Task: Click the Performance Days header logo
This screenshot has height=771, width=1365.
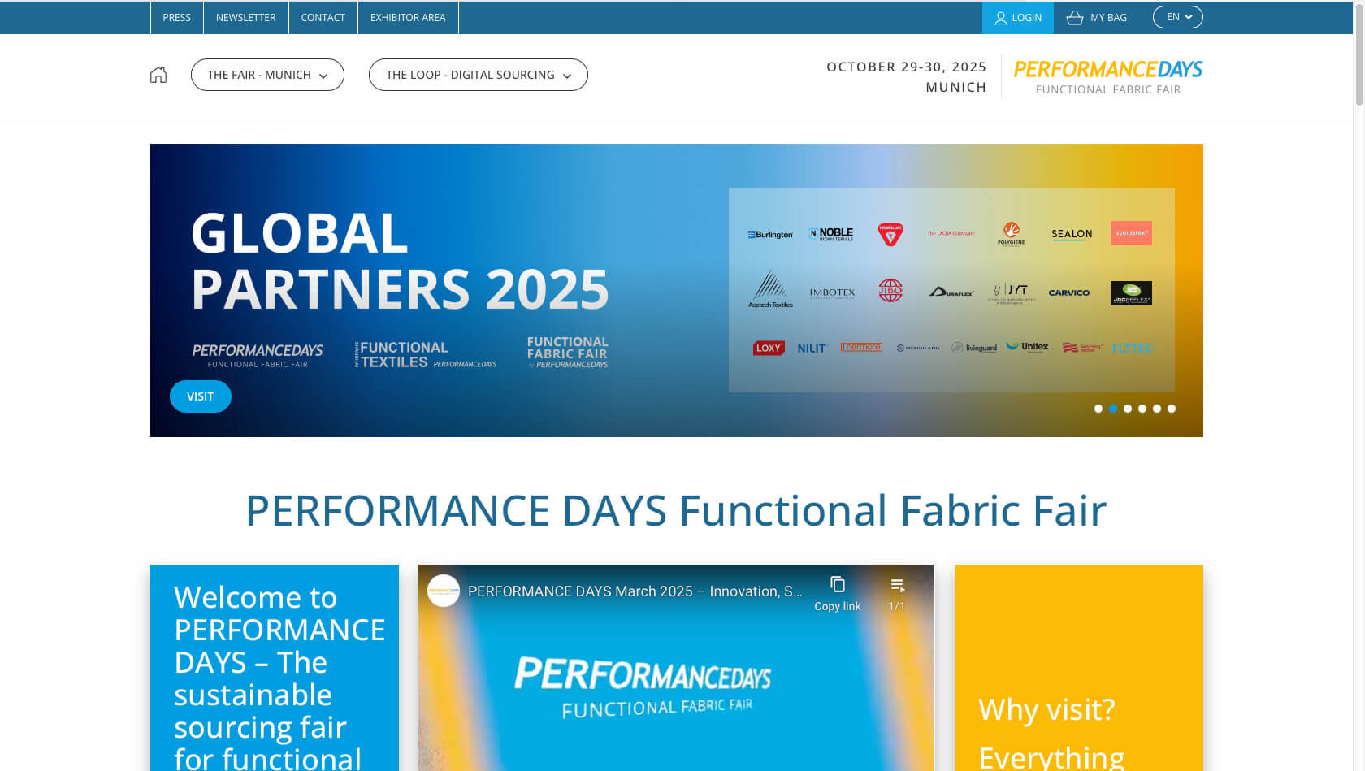Action: point(1108,77)
